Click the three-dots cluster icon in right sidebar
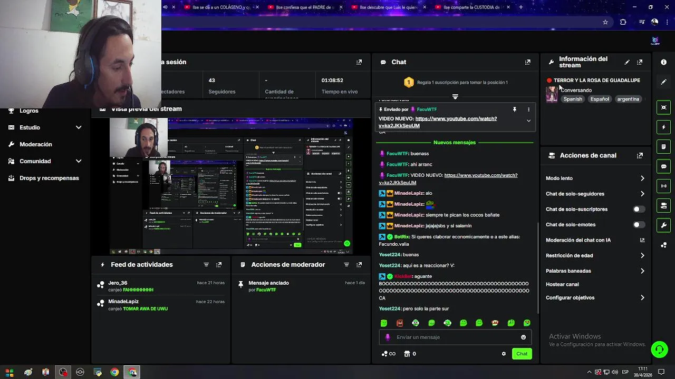The width and height of the screenshot is (675, 379). [663, 245]
